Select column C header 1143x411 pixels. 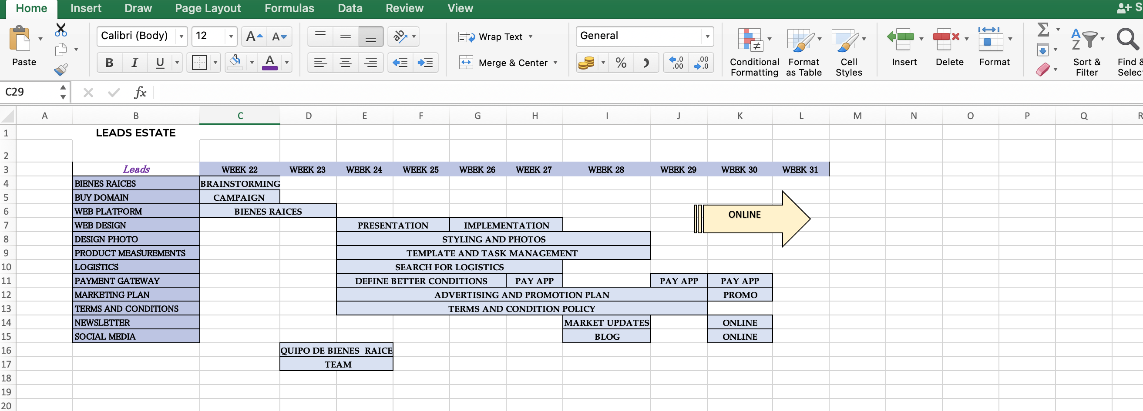pyautogui.click(x=239, y=116)
